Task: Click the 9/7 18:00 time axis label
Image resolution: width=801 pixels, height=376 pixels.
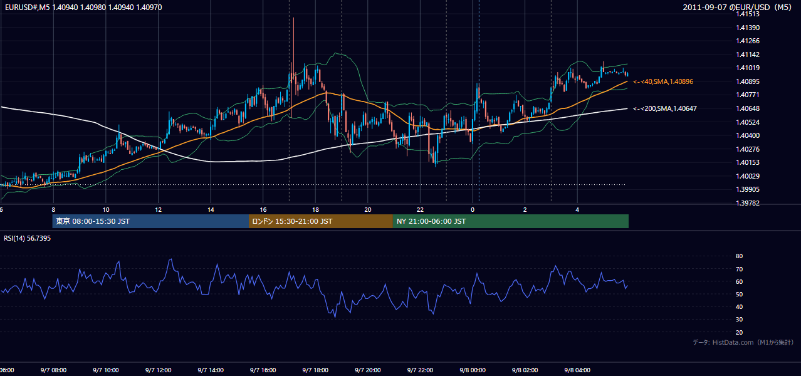Action: [315, 370]
